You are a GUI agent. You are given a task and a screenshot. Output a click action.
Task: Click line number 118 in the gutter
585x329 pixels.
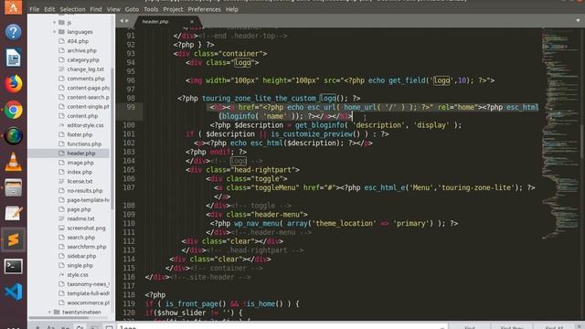129,294
